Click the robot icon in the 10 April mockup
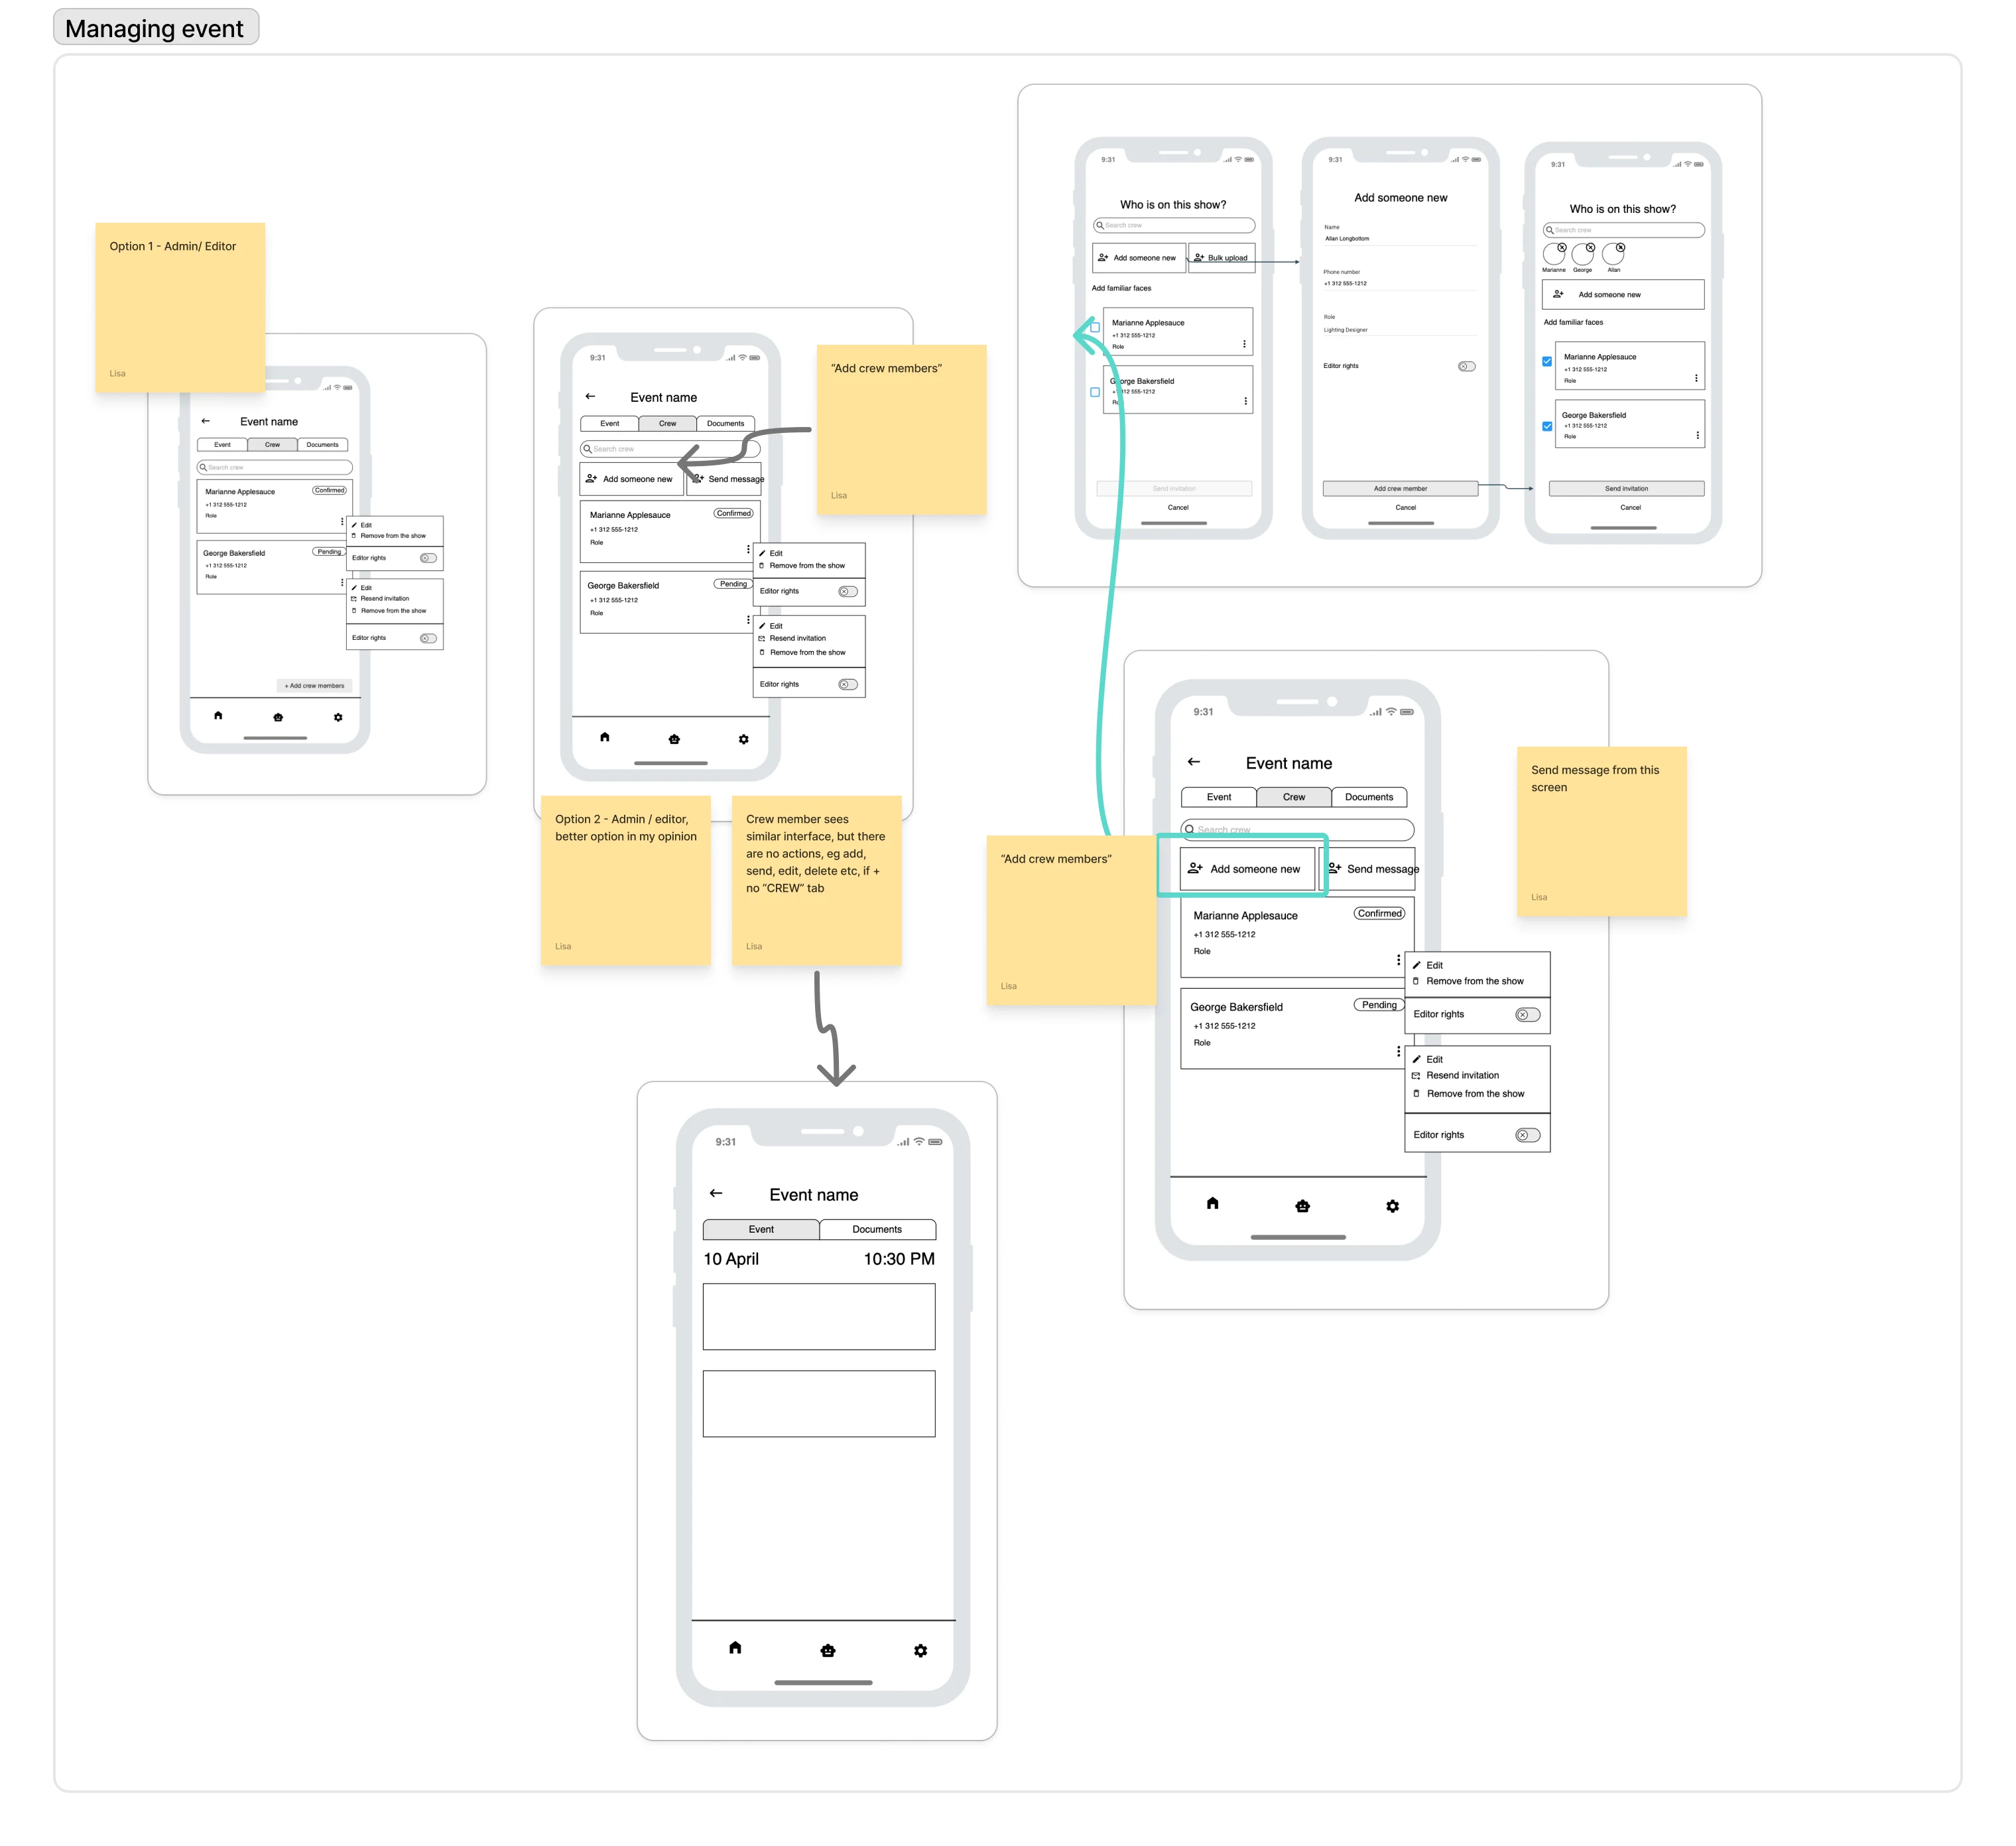Screen dimensions: 2016x1846 (x=828, y=1651)
